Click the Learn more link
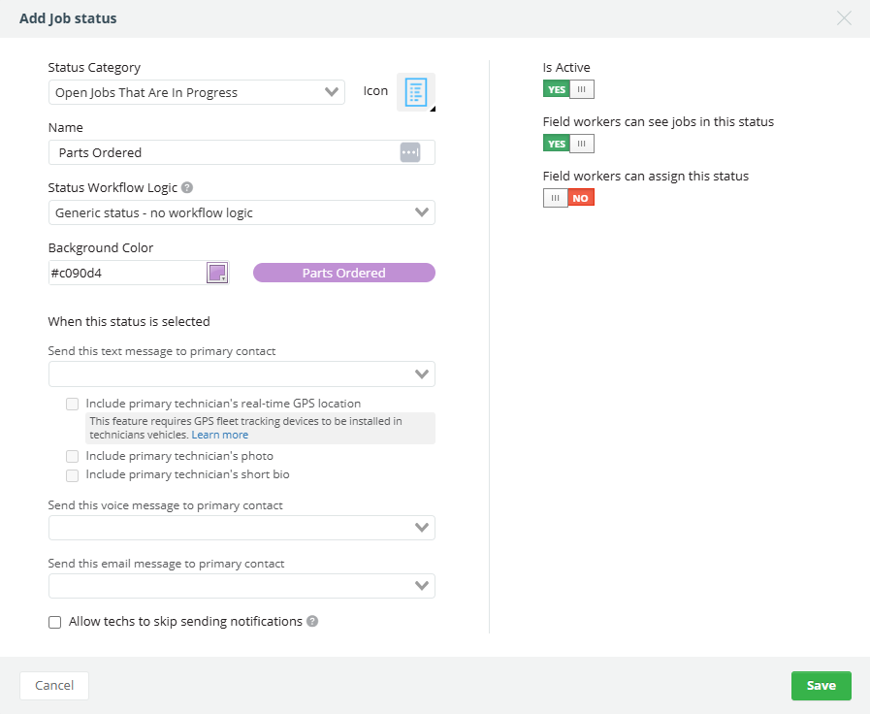 pos(220,435)
